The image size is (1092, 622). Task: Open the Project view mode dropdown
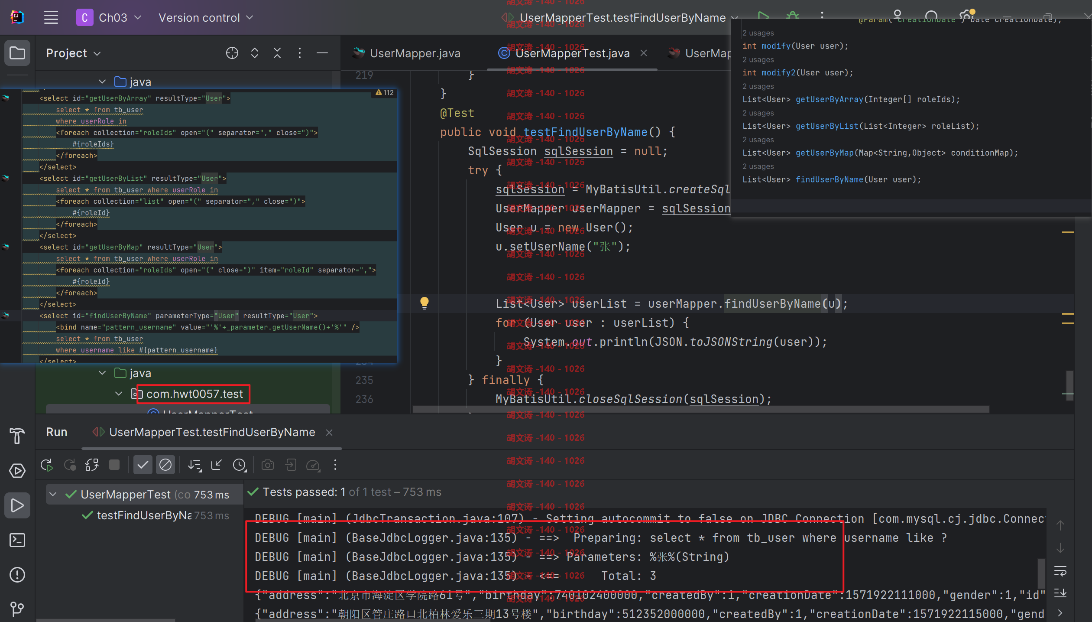click(73, 53)
